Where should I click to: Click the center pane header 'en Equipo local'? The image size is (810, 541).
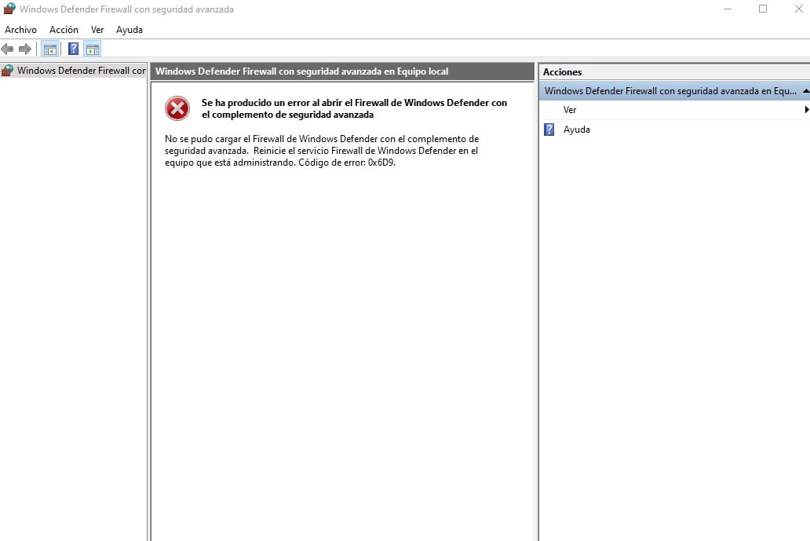click(x=342, y=71)
